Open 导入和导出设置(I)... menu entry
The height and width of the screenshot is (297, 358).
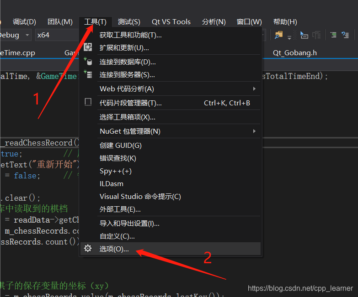(x=171, y=223)
